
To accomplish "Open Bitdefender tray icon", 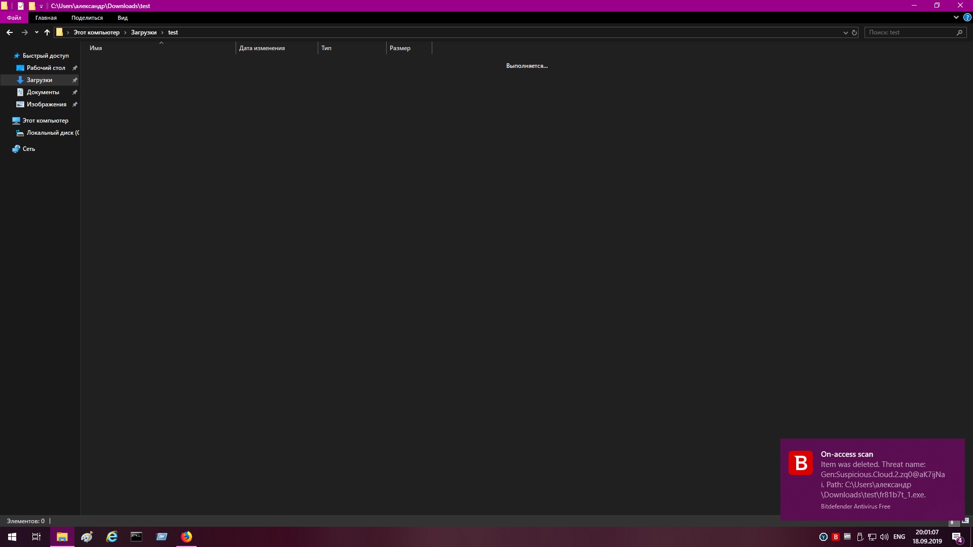I will (836, 537).
